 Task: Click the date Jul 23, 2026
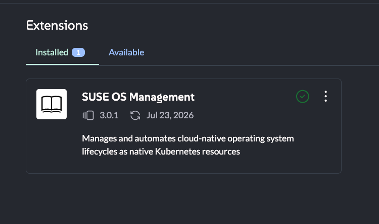[x=170, y=115]
